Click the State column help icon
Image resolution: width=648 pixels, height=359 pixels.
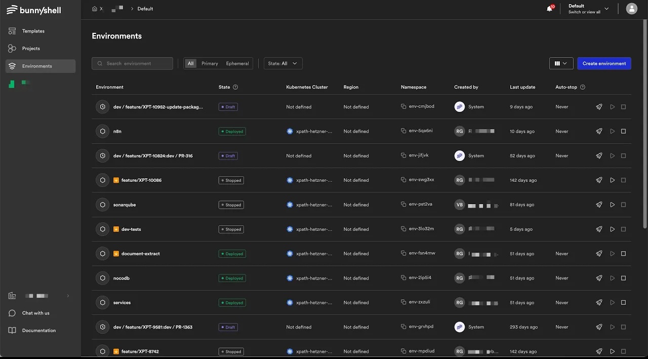pyautogui.click(x=235, y=87)
